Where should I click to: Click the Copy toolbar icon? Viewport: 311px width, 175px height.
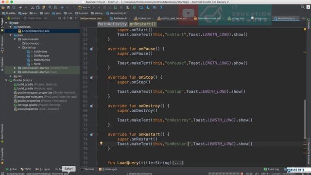coord(38,8)
